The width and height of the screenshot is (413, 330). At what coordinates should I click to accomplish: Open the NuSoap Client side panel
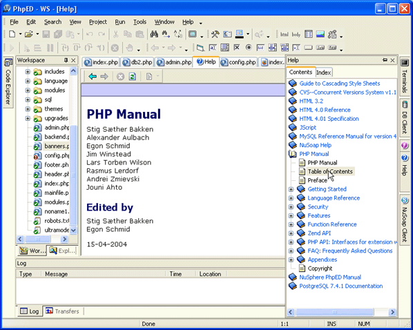(405, 220)
